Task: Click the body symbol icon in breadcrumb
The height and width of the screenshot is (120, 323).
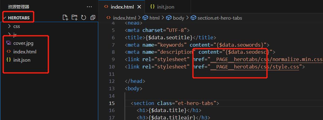Action: point(169,18)
